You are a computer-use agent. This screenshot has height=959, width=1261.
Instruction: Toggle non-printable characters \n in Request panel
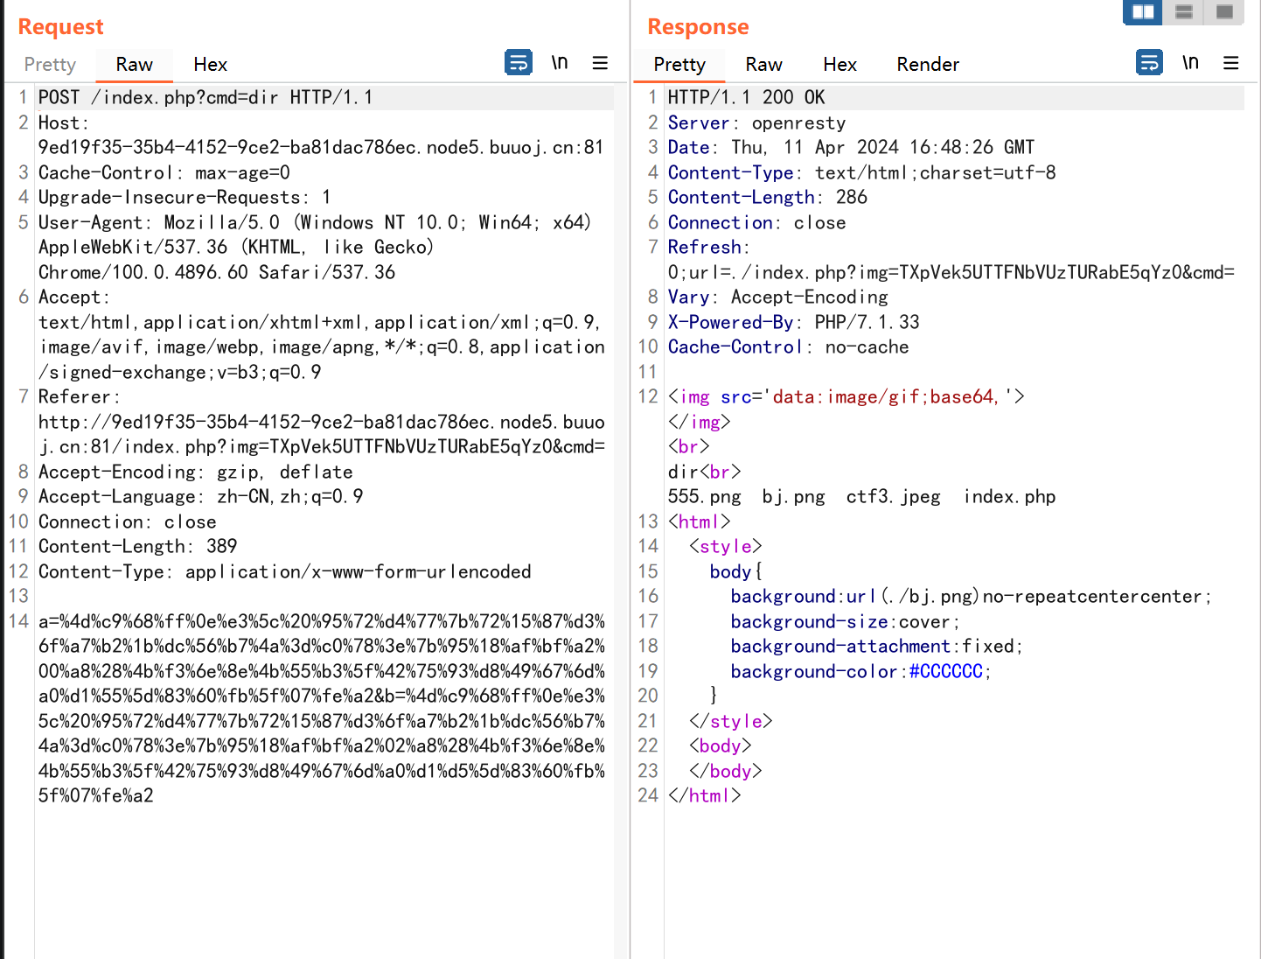(560, 63)
